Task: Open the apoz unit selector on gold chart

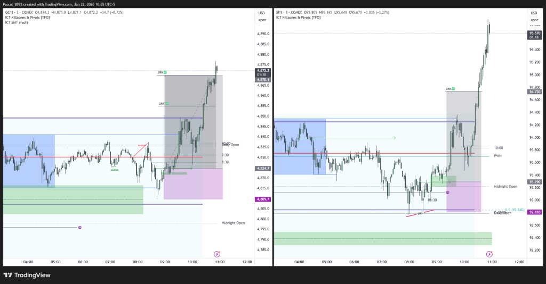Action: [x=261, y=20]
